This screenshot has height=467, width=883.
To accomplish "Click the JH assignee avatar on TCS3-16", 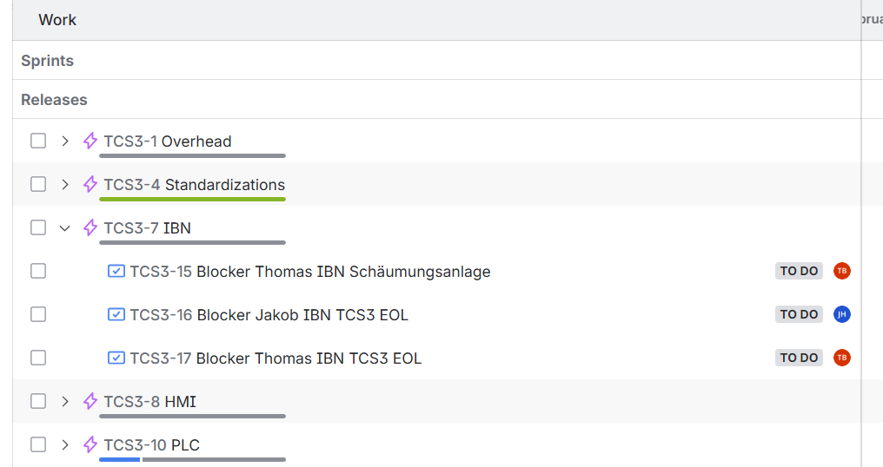I will (x=841, y=314).
